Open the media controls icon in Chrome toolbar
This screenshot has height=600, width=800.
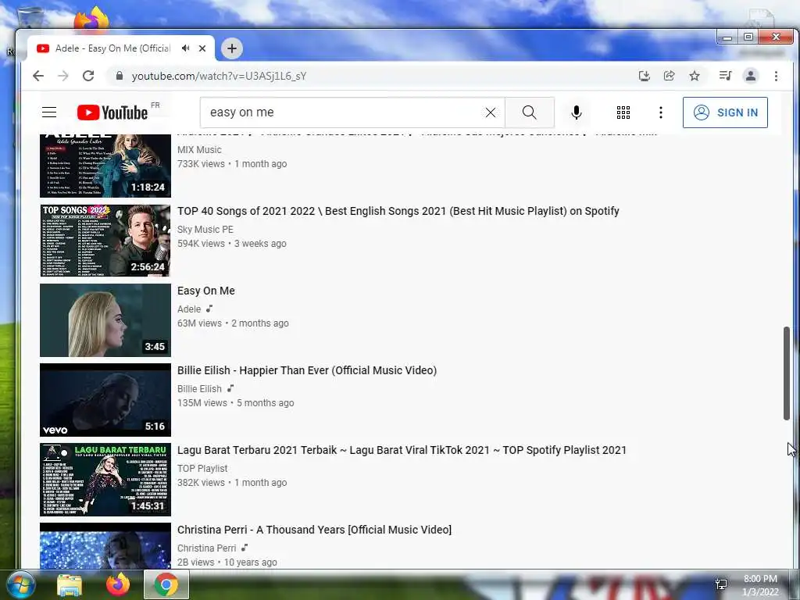click(x=725, y=76)
